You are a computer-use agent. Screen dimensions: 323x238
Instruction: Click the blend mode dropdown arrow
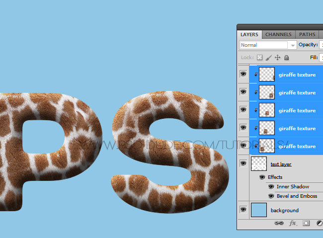(293, 45)
